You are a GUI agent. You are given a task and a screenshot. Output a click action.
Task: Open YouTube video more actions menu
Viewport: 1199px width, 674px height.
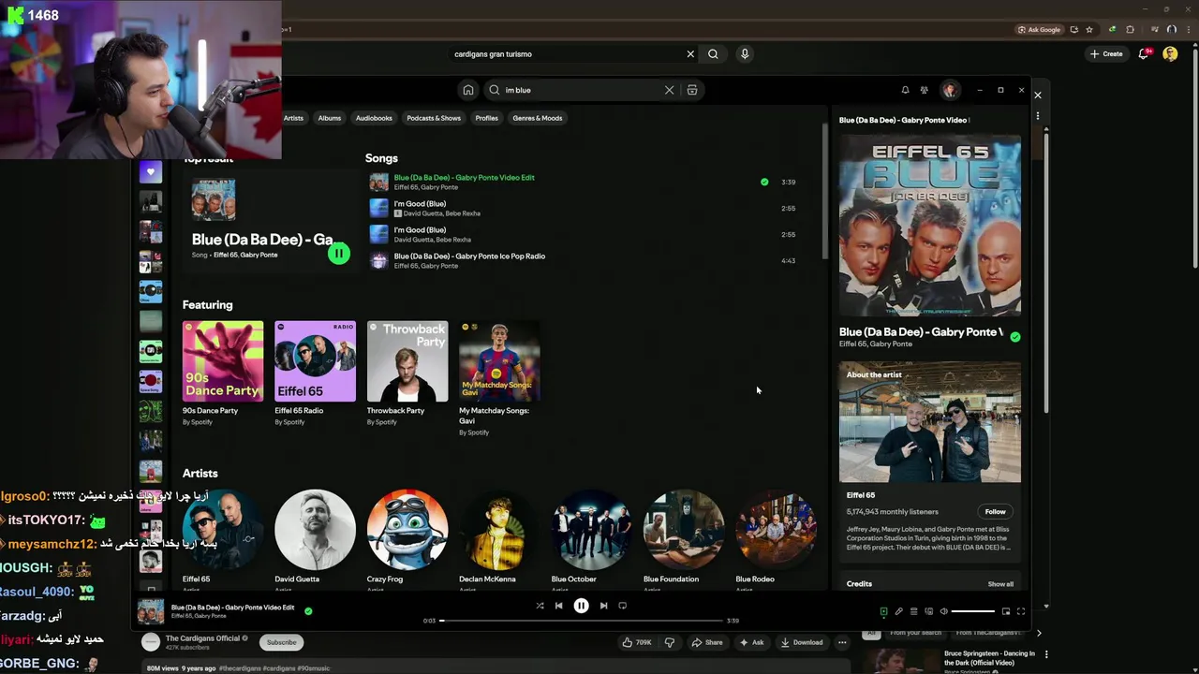[x=842, y=642]
